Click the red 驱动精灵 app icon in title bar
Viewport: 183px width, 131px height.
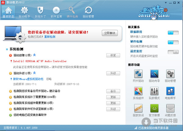click(x=3, y=2)
